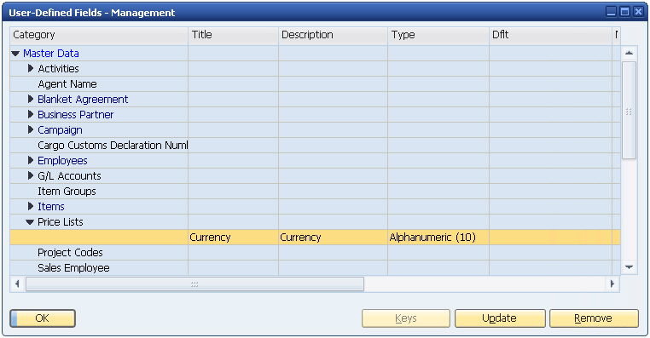Expand the Campaign node
Image resolution: width=650 pixels, height=338 pixels.
pyautogui.click(x=30, y=130)
